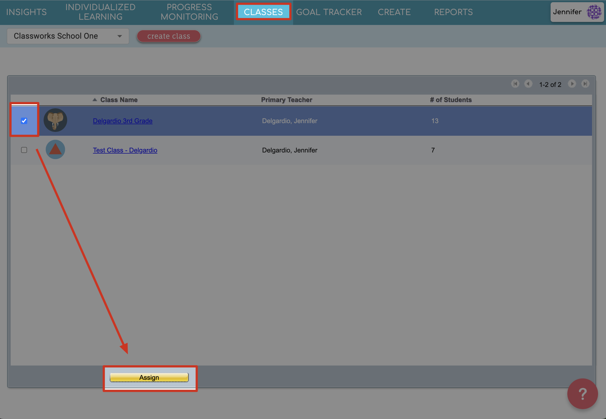Open the Delgardio 3rd Grade class link
This screenshot has height=419, width=606.
[122, 121]
